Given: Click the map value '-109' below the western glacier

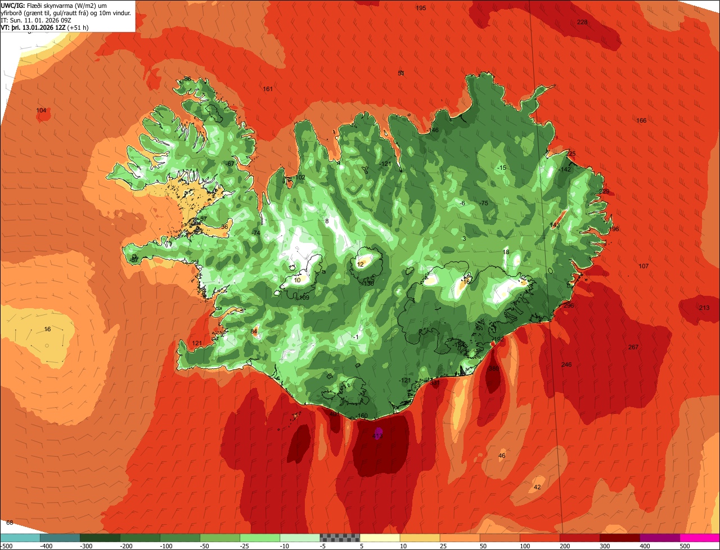Looking at the screenshot, I should tap(303, 297).
